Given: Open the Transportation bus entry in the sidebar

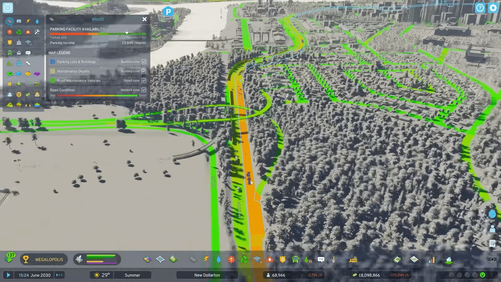Looking at the screenshot, I should (10, 53).
